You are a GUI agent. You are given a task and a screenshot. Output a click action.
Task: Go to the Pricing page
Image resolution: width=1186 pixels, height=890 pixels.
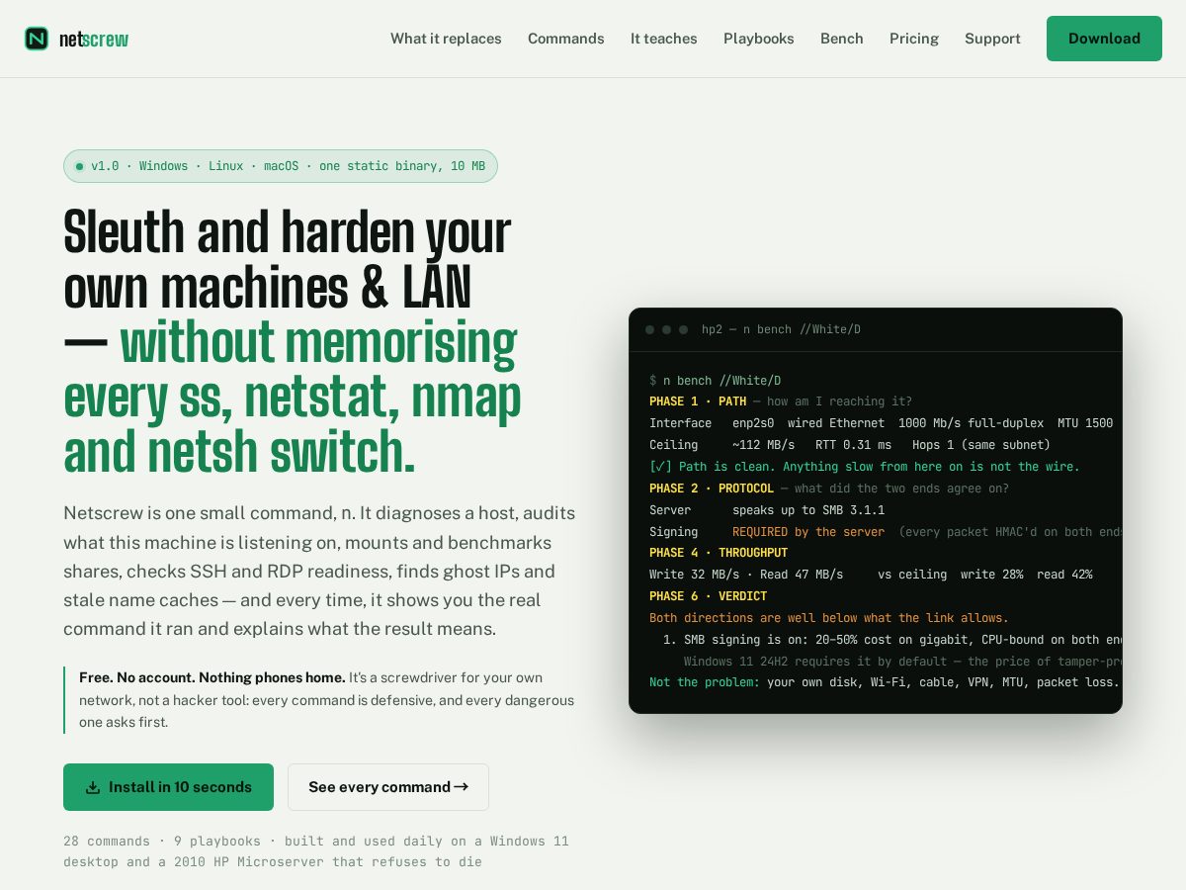[914, 39]
